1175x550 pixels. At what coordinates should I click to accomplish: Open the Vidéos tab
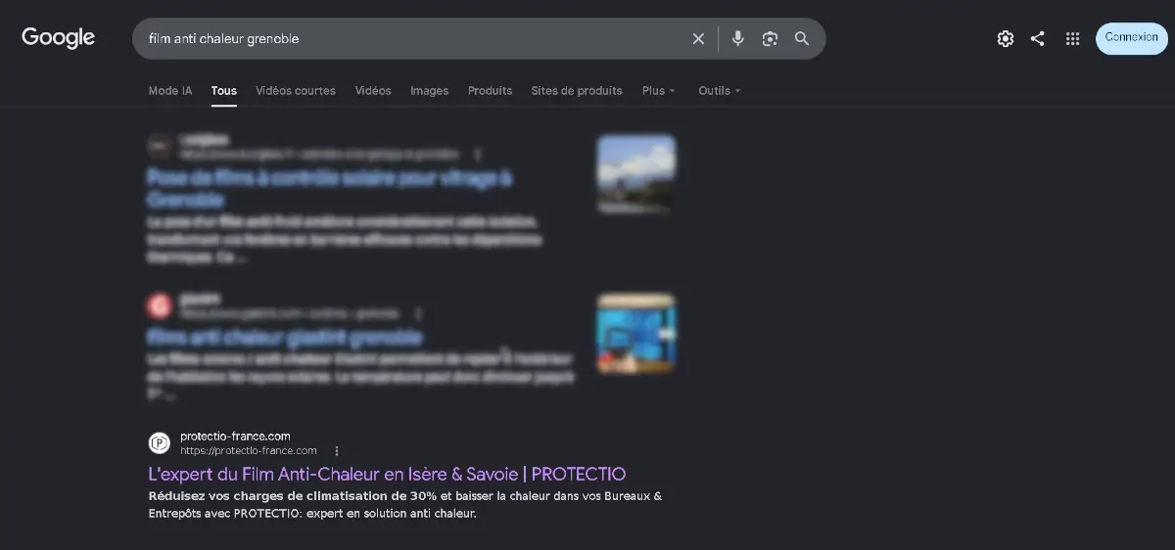(373, 91)
